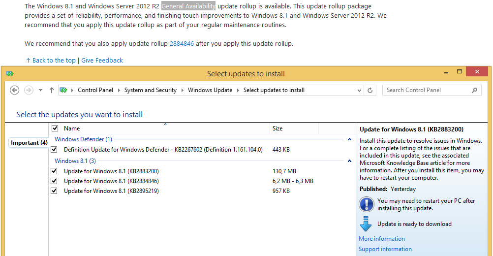Navigate to System and Security breadcrumb
This screenshot has height=256, width=493.
pos(150,90)
